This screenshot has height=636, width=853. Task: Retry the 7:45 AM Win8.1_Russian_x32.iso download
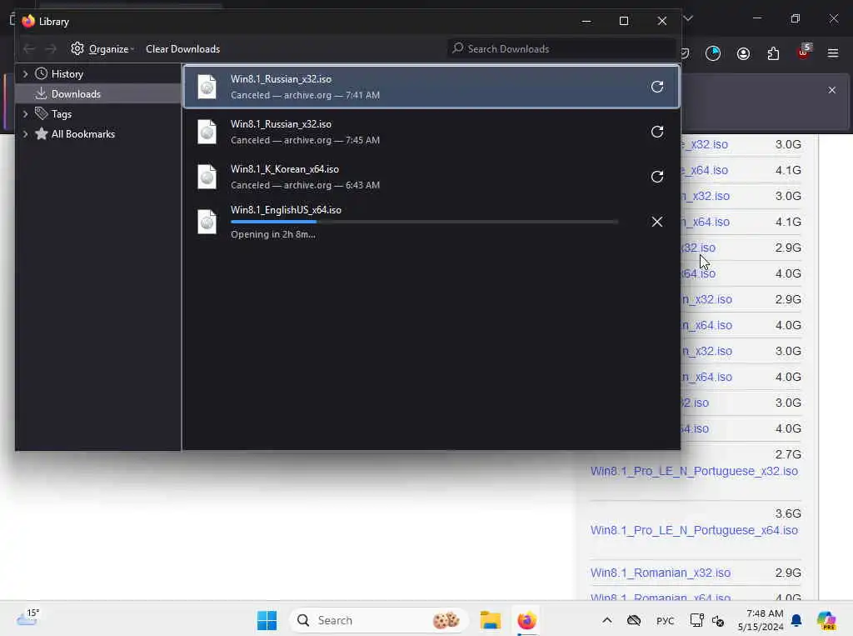[x=656, y=132]
